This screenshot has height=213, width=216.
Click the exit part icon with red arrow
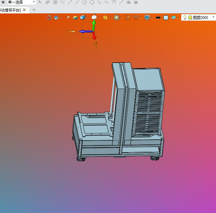(49, 18)
